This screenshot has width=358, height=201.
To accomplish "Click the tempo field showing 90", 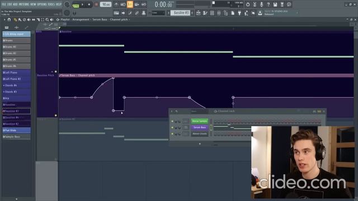I will point(106,4).
